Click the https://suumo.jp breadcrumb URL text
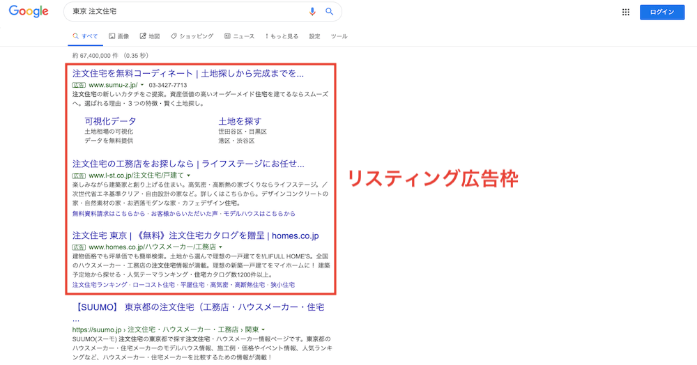 point(97,329)
